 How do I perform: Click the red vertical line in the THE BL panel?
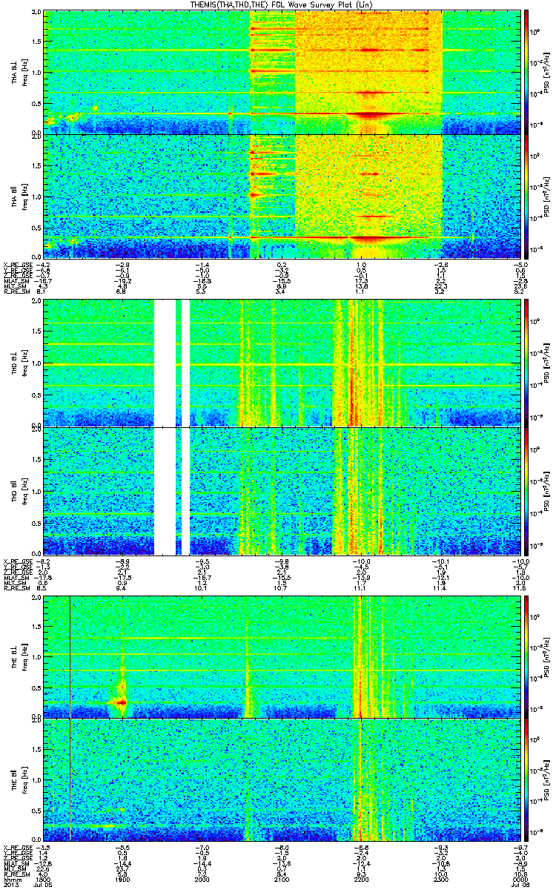coord(69,656)
